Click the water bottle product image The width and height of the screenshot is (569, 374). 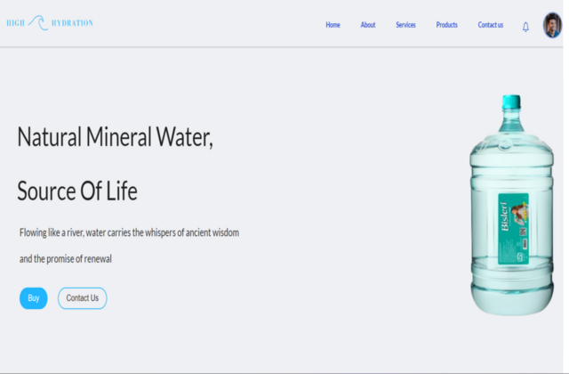click(511, 205)
